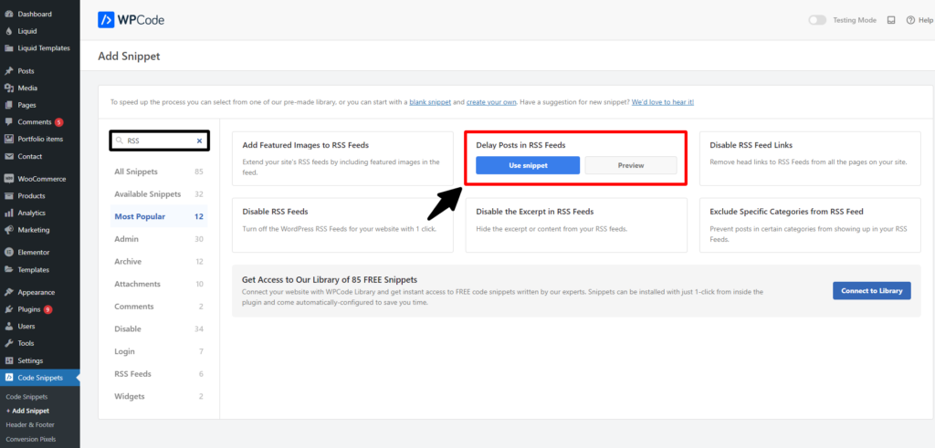Click the Media icon in sidebar
The width and height of the screenshot is (935, 448).
coord(9,89)
